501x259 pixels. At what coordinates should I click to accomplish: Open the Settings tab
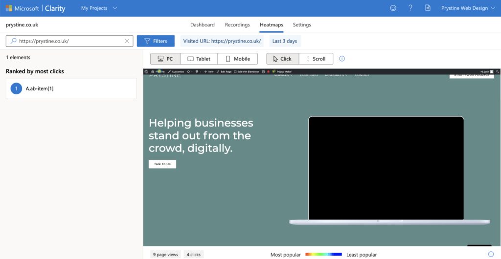tap(302, 24)
